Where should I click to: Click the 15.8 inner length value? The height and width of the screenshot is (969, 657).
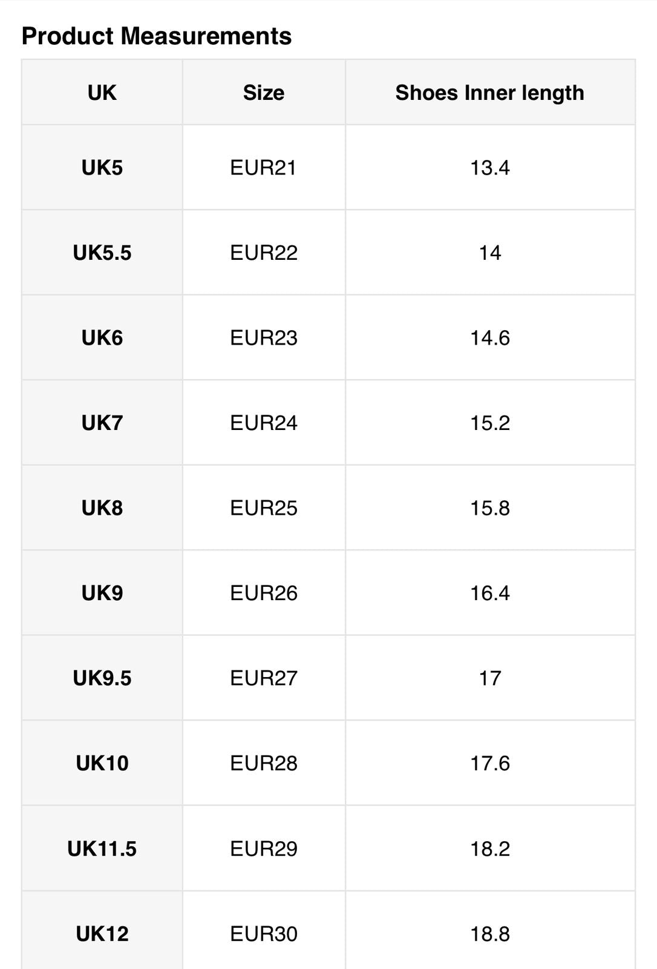490,508
